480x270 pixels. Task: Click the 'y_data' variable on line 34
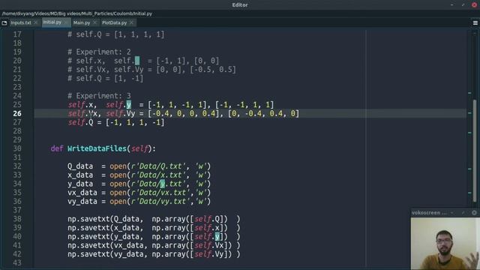80,184
